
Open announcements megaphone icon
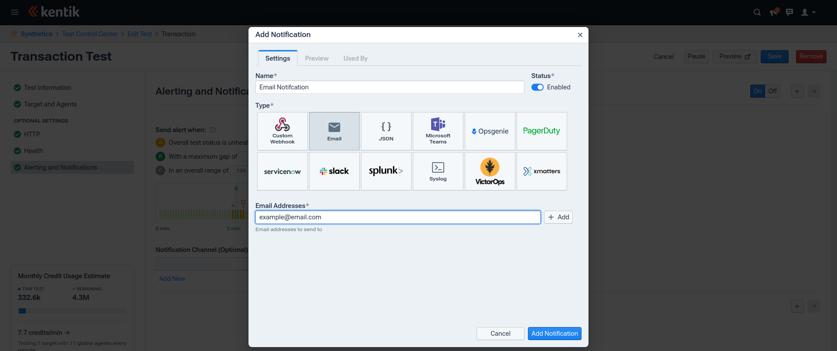(774, 12)
